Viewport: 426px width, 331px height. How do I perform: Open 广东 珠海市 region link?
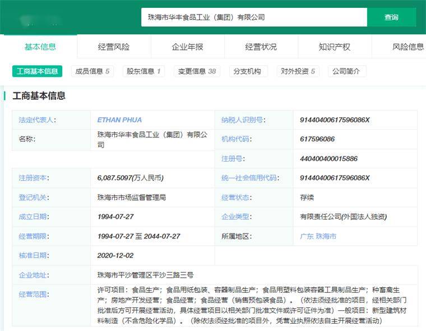tap(318, 236)
